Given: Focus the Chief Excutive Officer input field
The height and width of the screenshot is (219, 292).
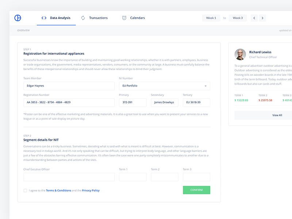Looking at the screenshot, I should (x=69, y=177).
